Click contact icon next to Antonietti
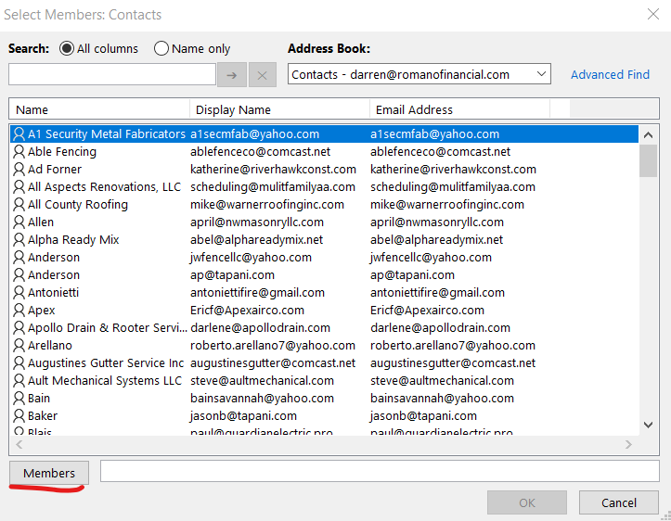 [x=19, y=293]
